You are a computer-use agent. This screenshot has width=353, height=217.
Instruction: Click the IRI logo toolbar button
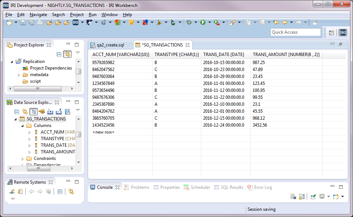pyautogui.click(x=76, y=22)
